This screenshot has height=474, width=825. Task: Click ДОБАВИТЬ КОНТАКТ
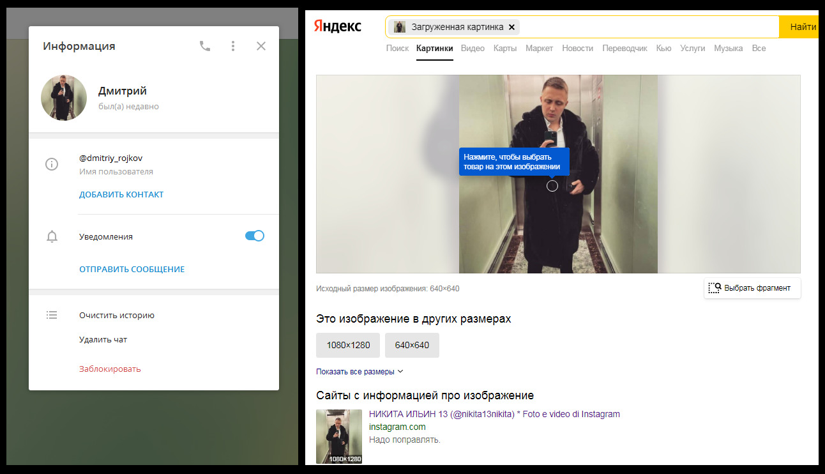pos(121,194)
